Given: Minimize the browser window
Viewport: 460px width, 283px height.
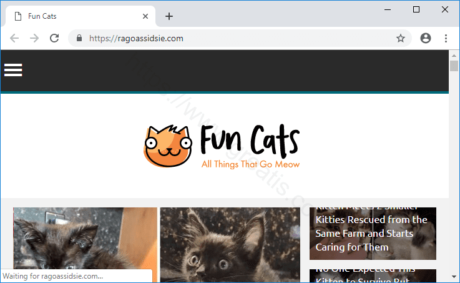Looking at the screenshot, I should point(388,9).
